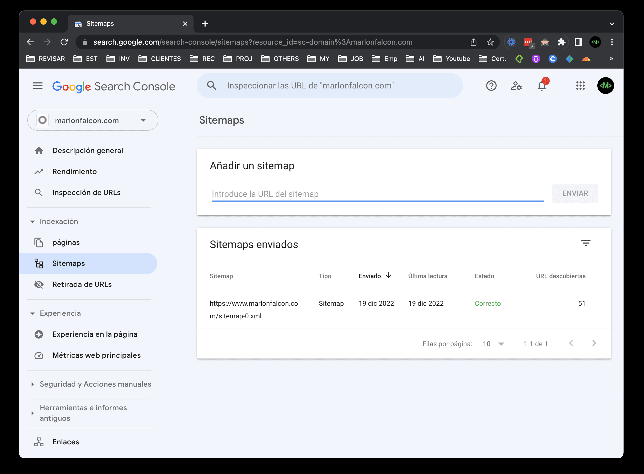Open the help question mark icon
This screenshot has width=644, height=474.
[491, 86]
